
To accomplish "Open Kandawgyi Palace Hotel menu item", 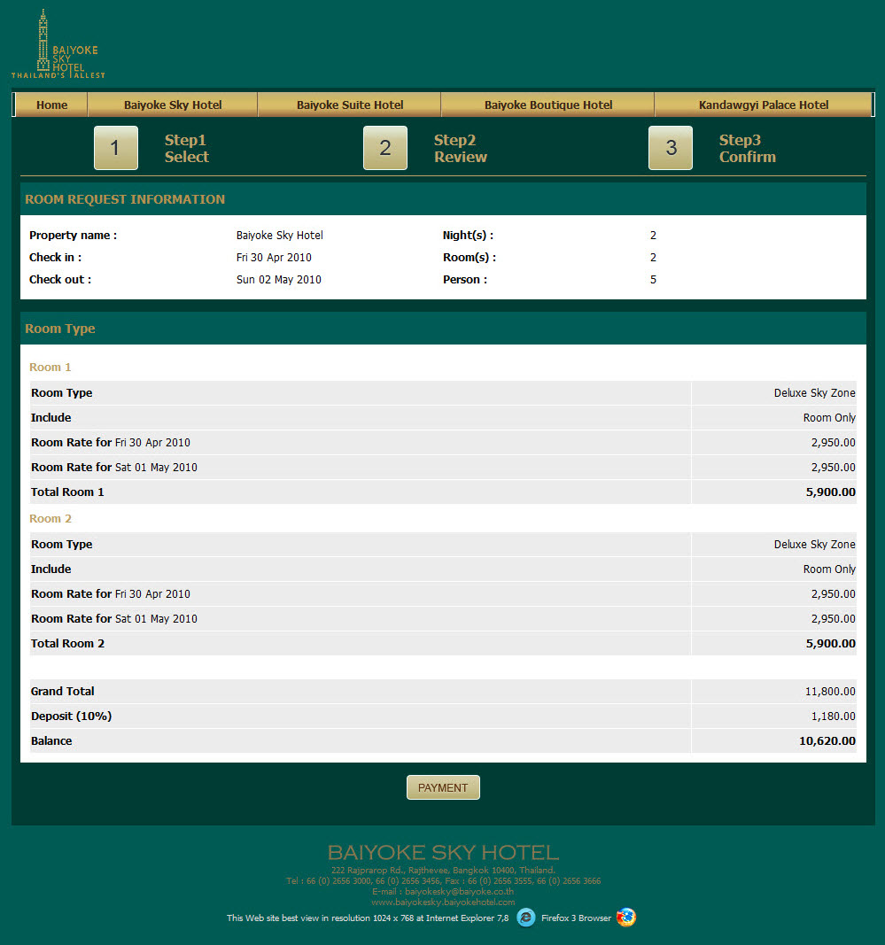I will (x=764, y=105).
